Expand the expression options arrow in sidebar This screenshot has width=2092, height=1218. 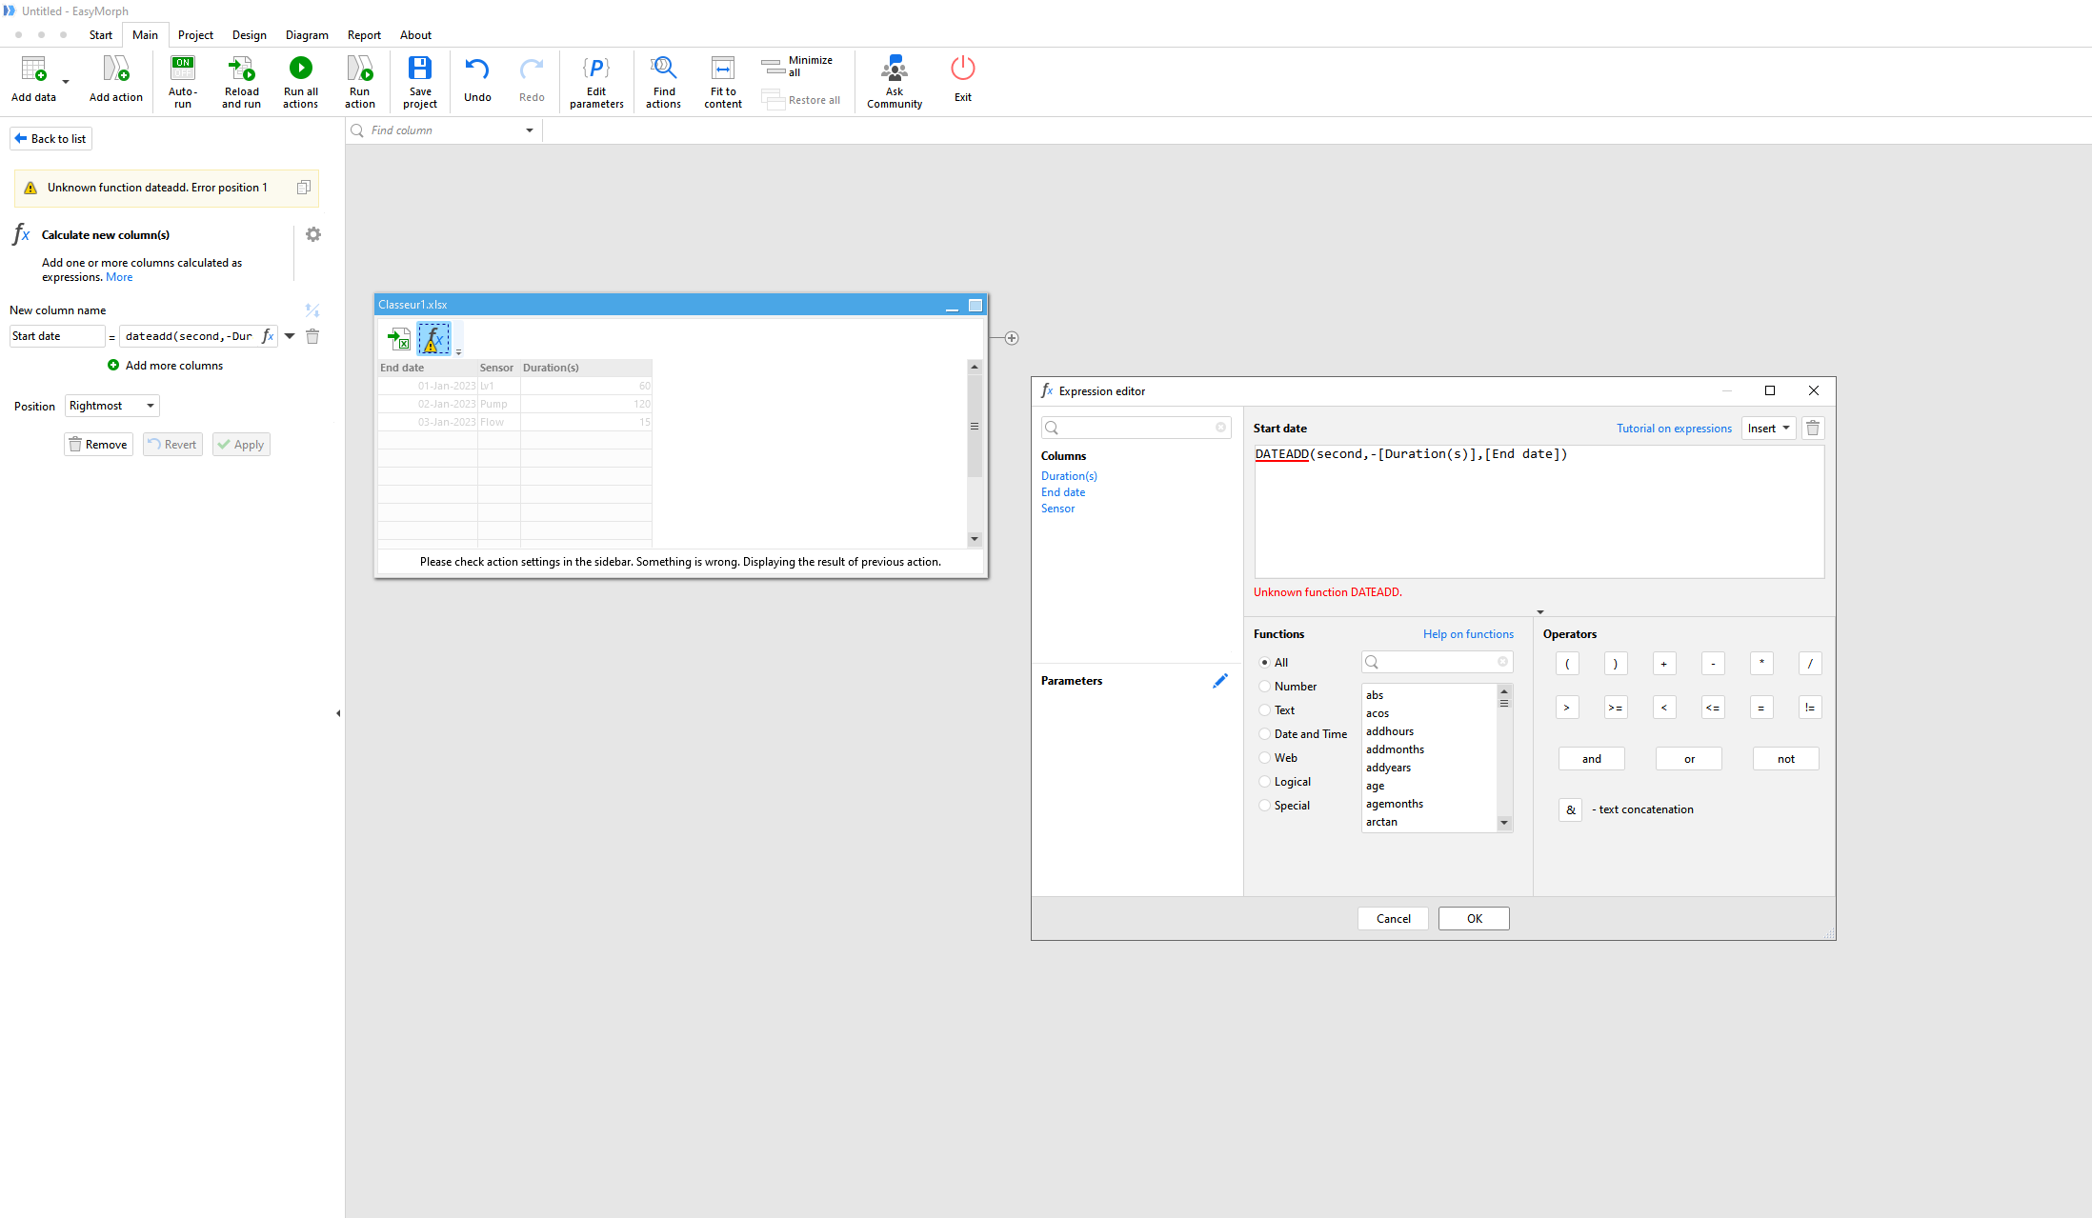click(290, 336)
